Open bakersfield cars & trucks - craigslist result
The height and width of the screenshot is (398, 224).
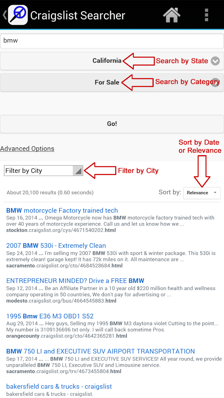[59, 387]
